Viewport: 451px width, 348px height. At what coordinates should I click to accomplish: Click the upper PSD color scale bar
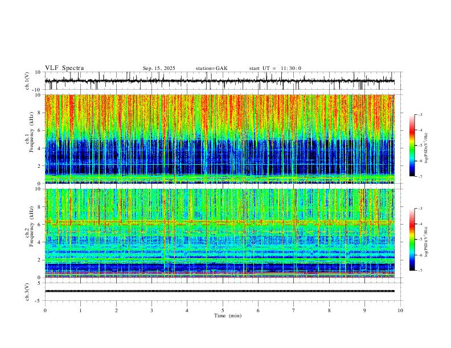[x=412, y=146]
